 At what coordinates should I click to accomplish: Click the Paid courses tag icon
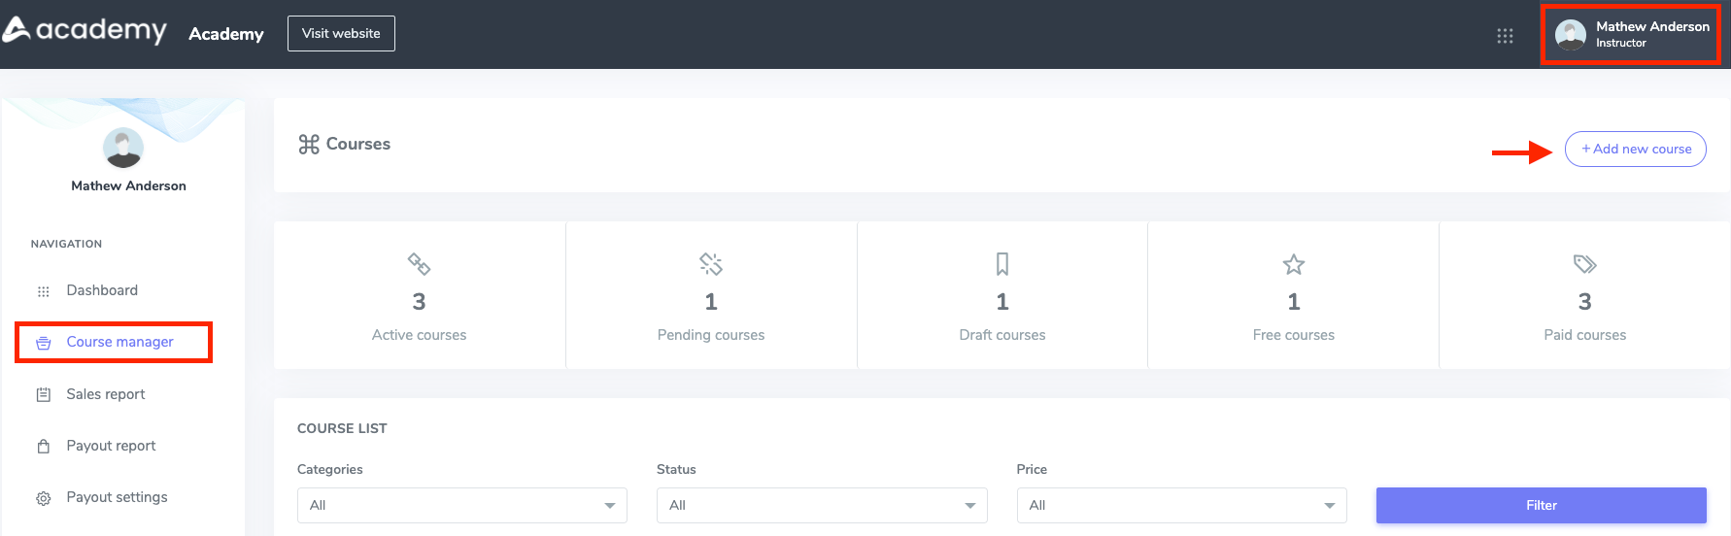(1584, 264)
